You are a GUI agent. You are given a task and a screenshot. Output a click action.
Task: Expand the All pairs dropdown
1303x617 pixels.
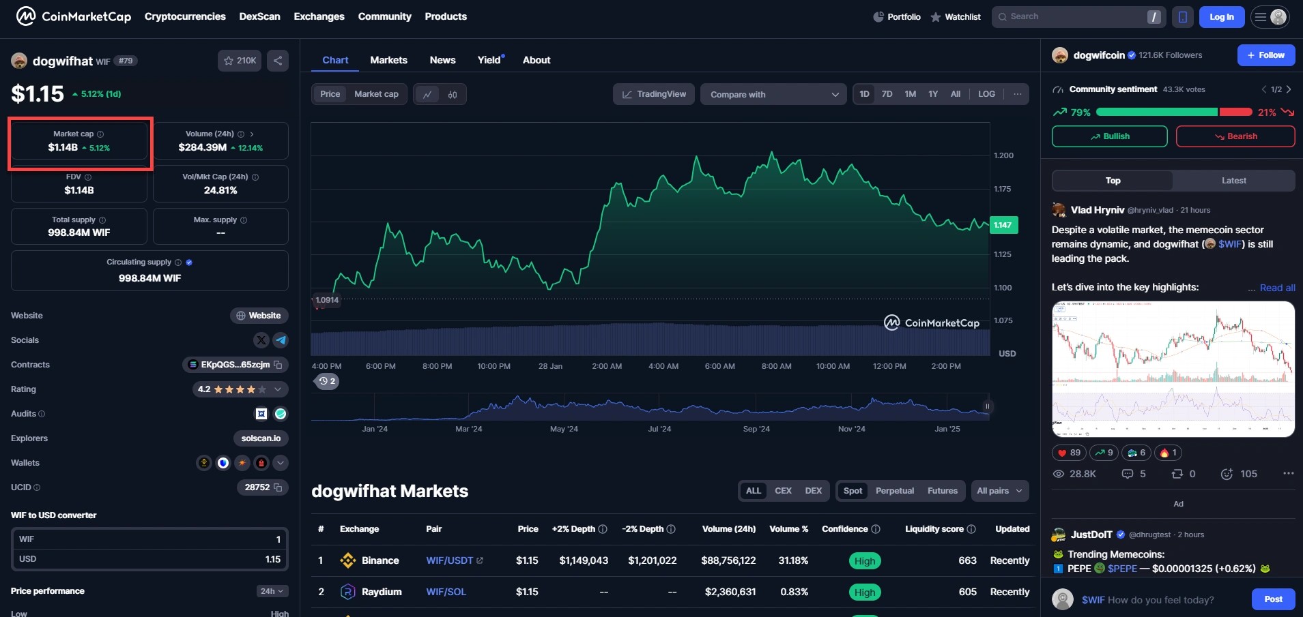click(x=999, y=491)
